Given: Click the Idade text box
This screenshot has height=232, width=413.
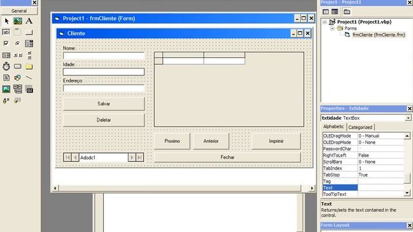Looking at the screenshot, I should [104, 72].
